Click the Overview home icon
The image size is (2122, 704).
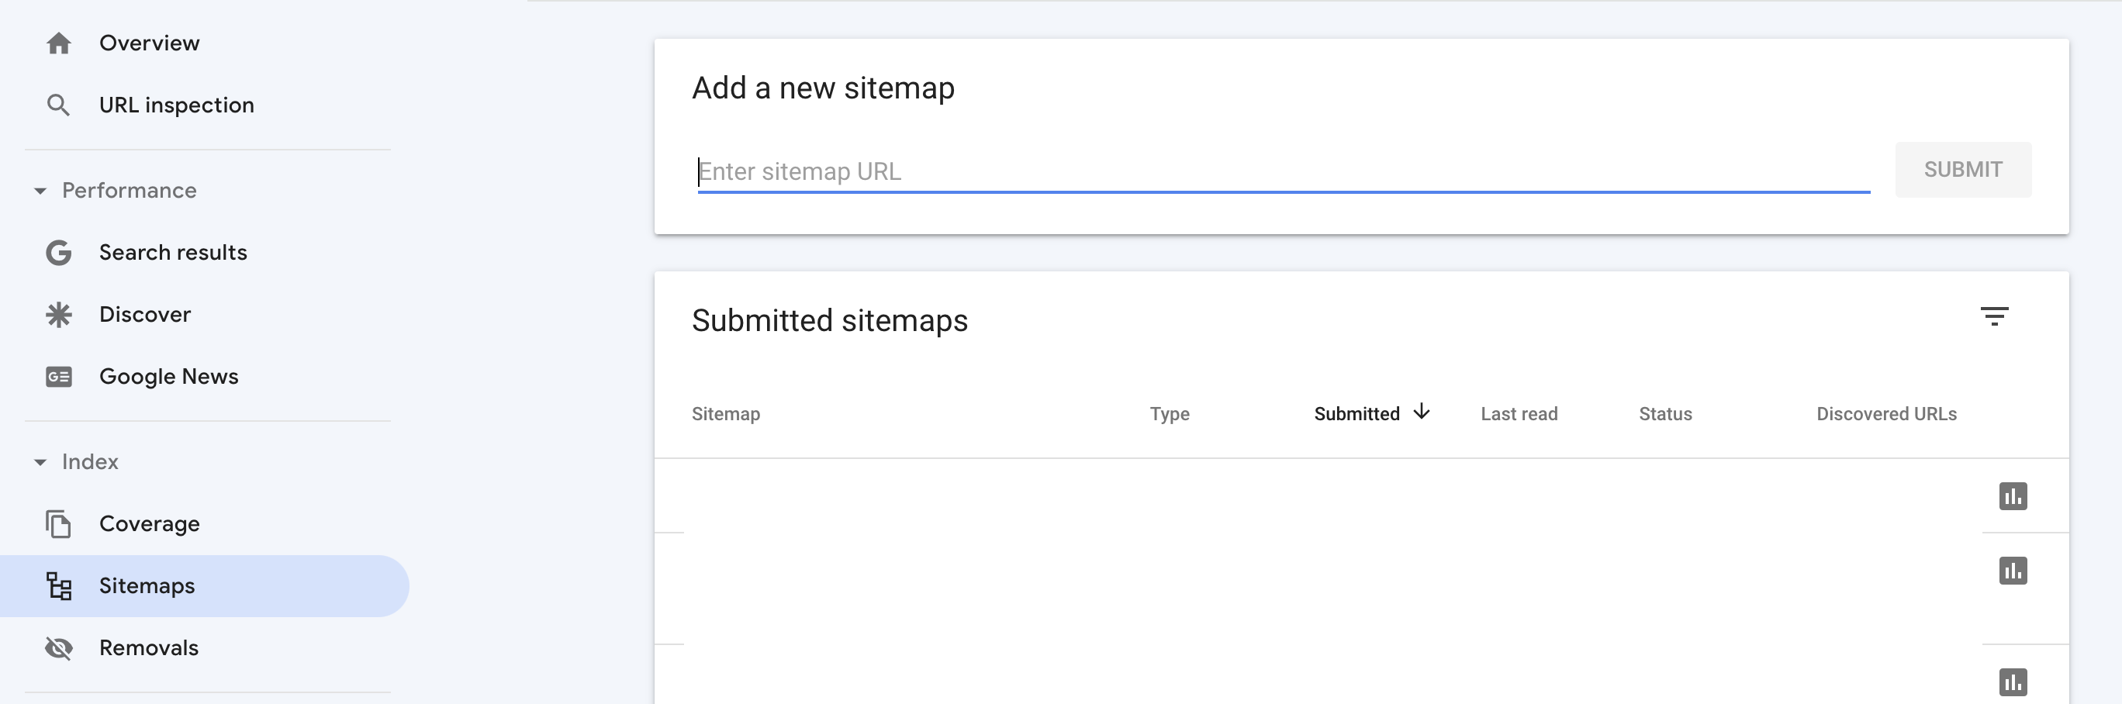point(58,43)
